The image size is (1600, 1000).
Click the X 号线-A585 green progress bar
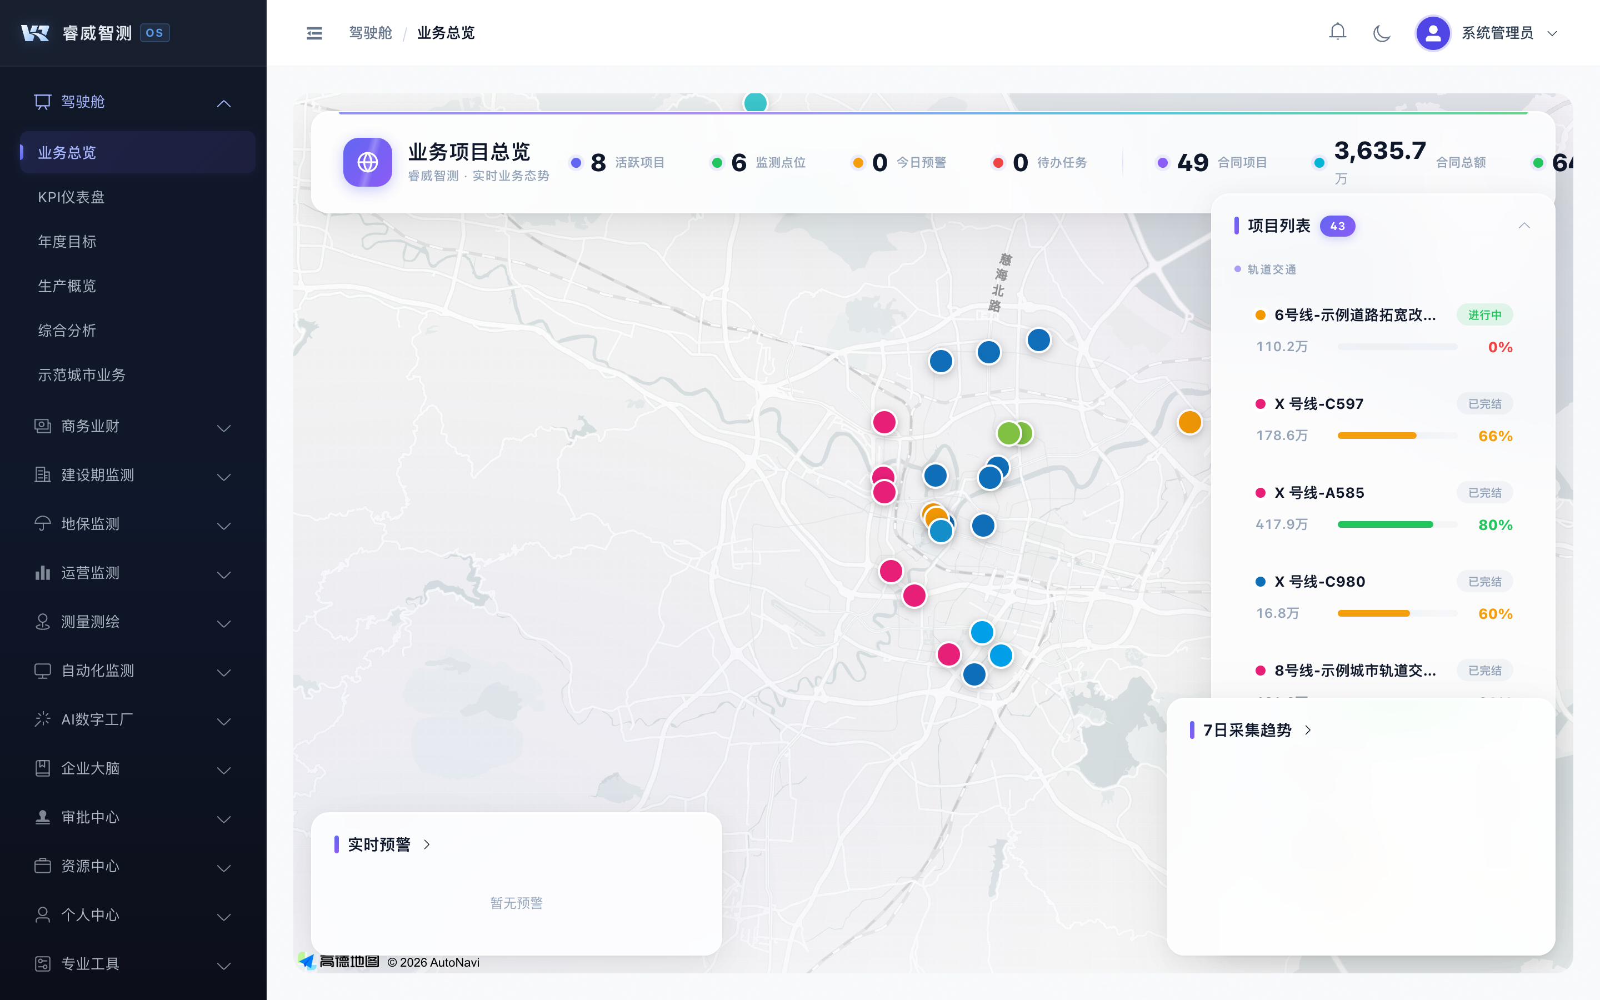(x=1384, y=524)
